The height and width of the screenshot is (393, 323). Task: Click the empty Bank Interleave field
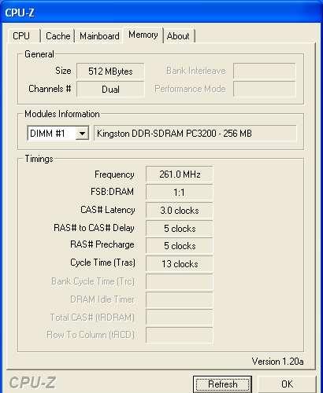click(265, 71)
